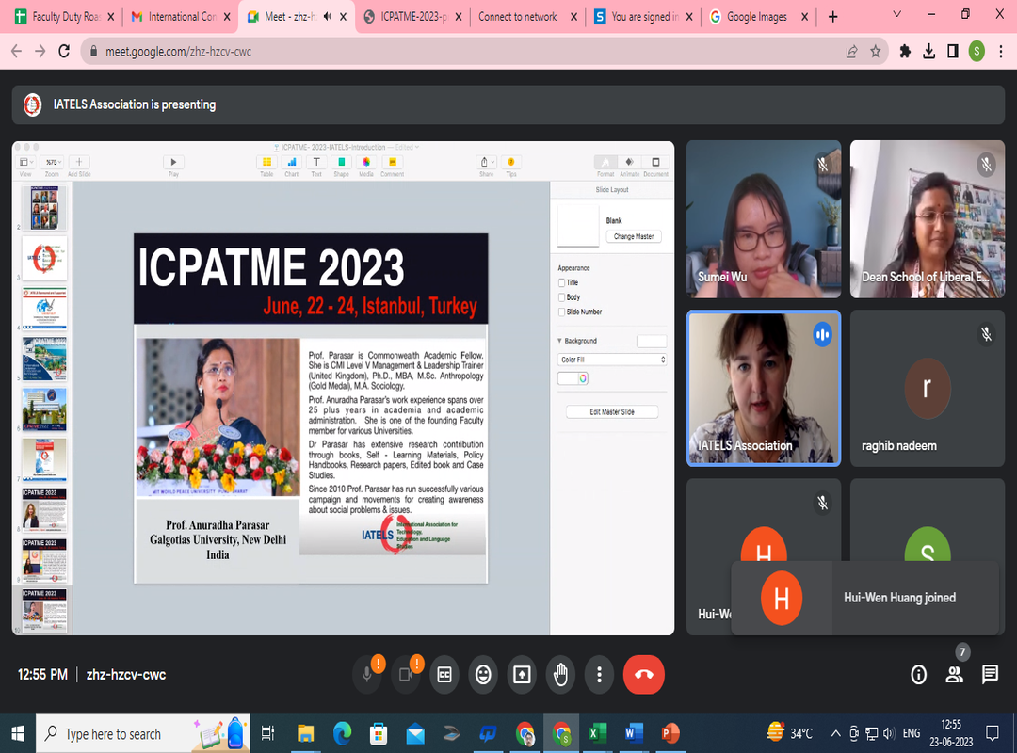Click the red Leave call button
Screen dimensions: 1017x753
(x=644, y=674)
